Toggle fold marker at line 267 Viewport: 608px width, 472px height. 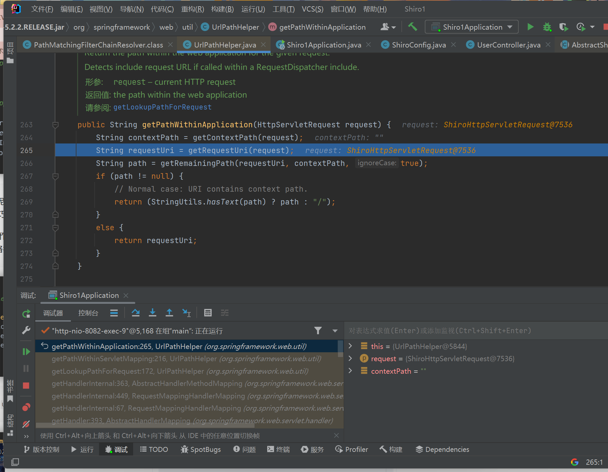[x=55, y=176]
